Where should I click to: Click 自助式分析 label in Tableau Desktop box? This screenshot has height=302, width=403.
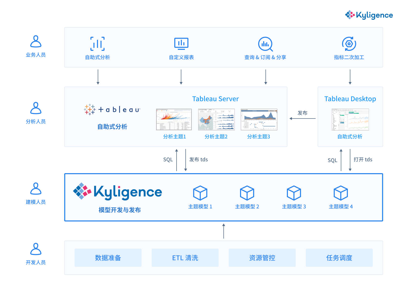(x=350, y=137)
